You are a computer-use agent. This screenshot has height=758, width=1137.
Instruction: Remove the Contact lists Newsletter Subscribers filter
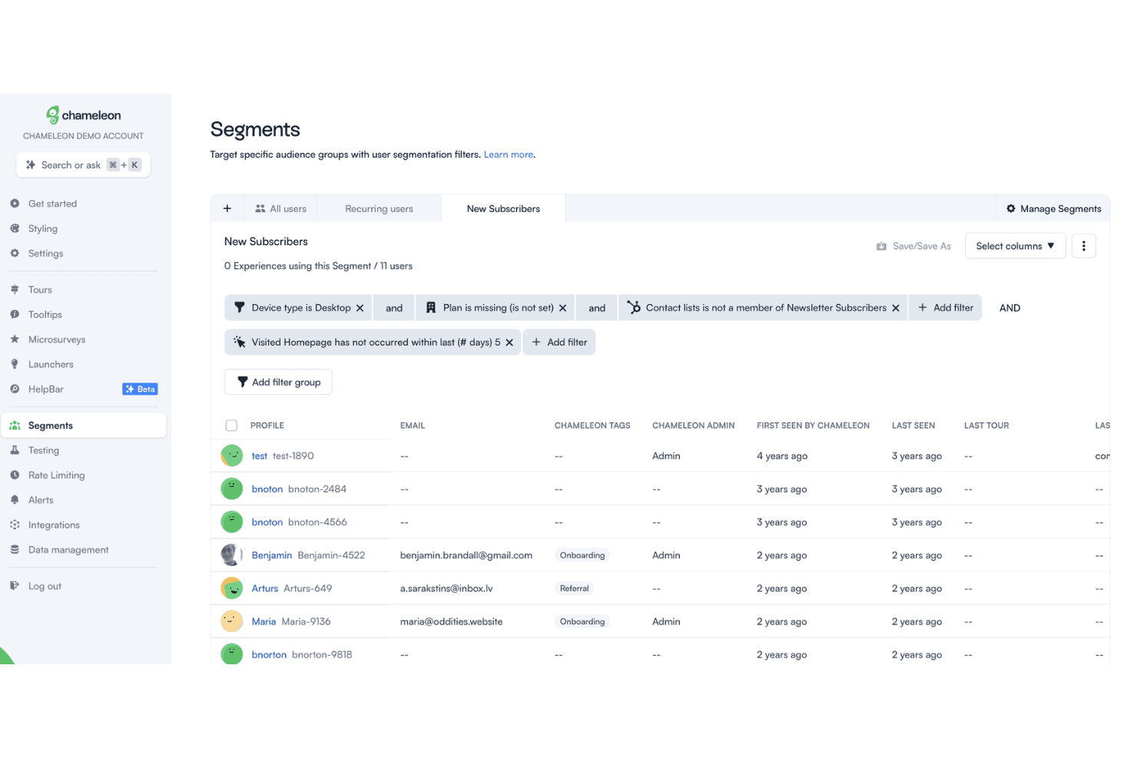tap(895, 308)
